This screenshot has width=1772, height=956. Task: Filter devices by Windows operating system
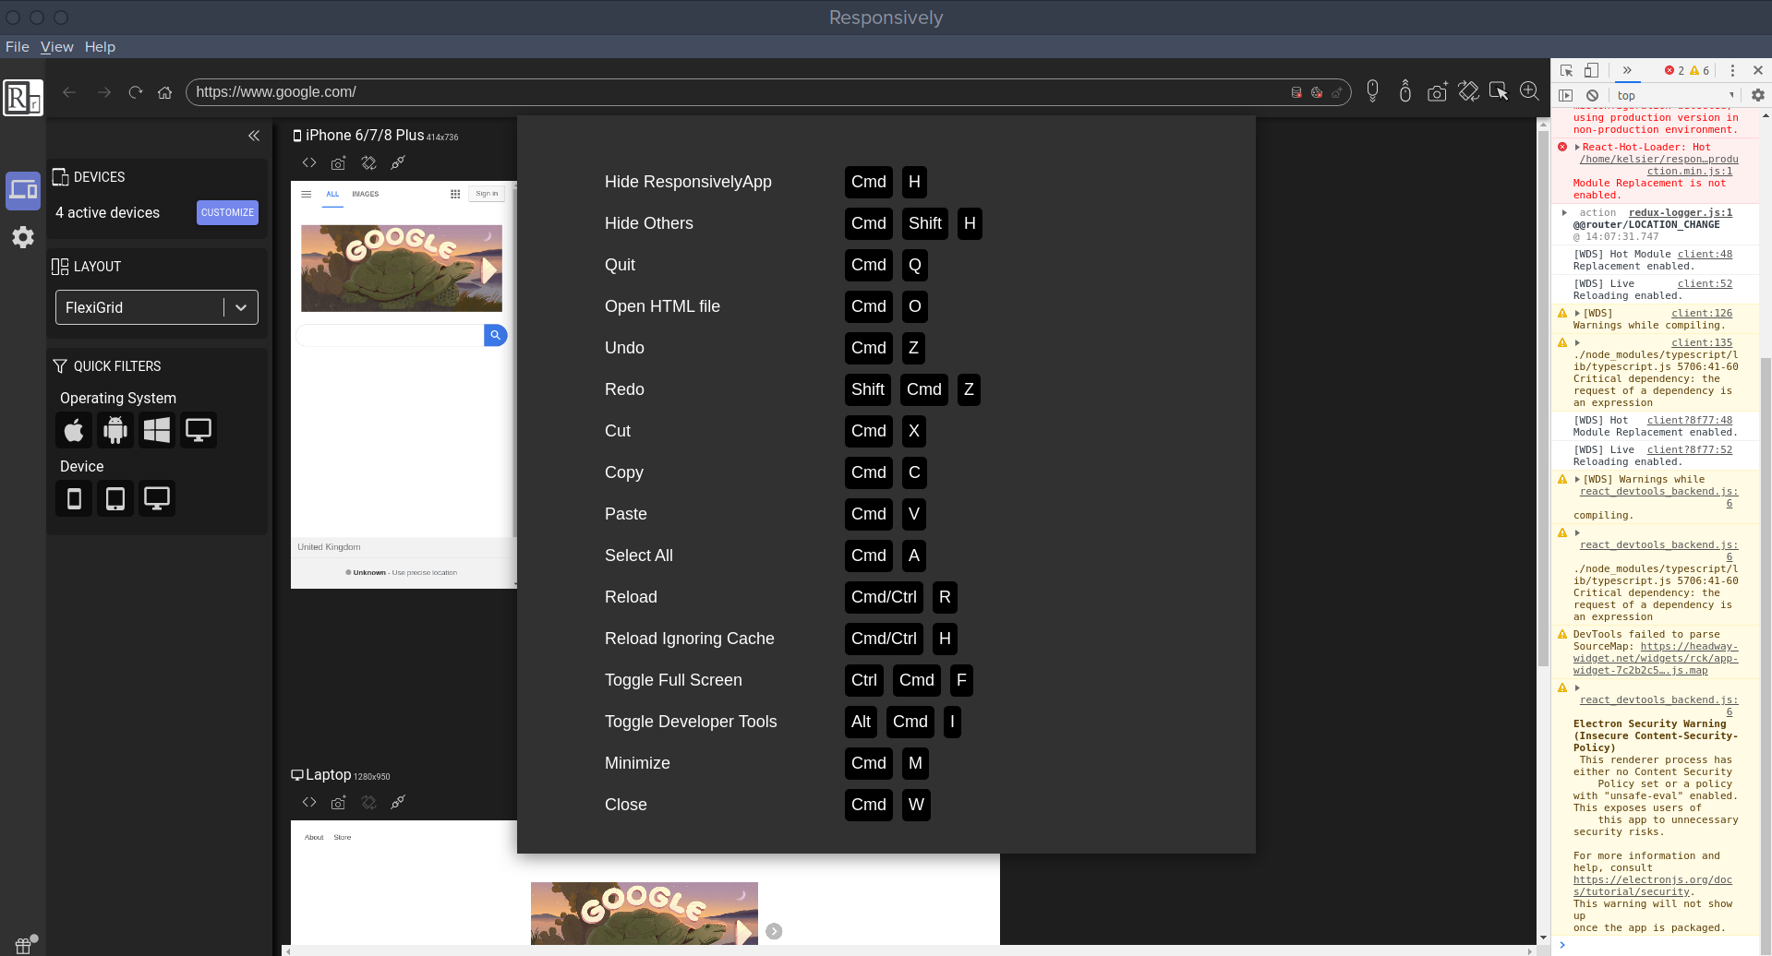pyautogui.click(x=157, y=430)
